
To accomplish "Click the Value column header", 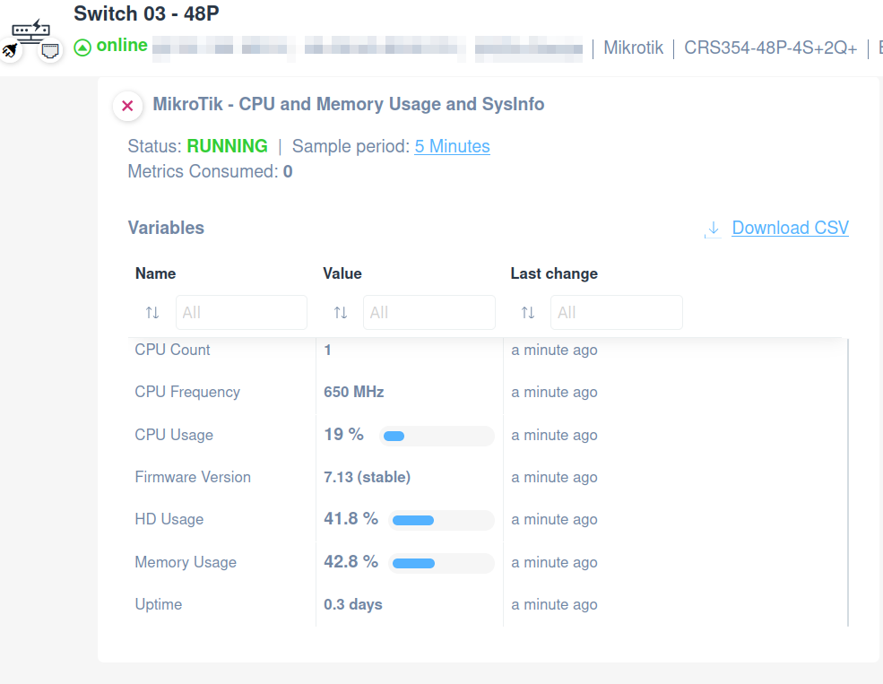I will click(x=342, y=273).
